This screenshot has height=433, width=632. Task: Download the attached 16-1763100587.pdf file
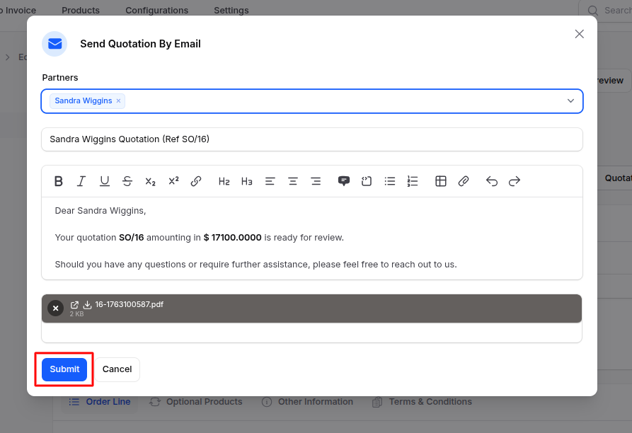point(86,304)
